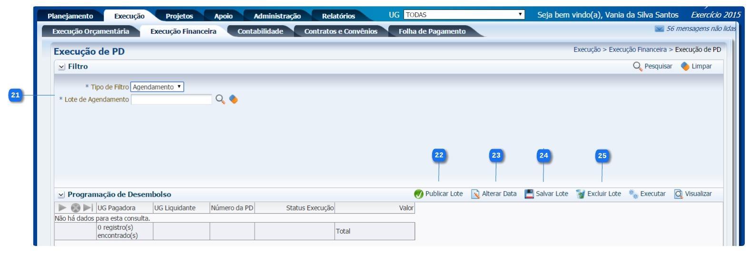Open Visualizar using the magnifier icon
The width and height of the screenshot is (750, 254).
click(x=678, y=194)
